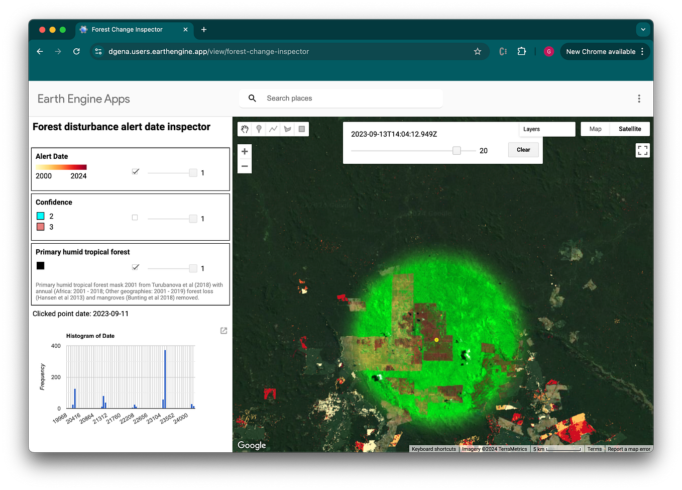Toggle fullscreen map view
682x490 pixels.
pos(642,150)
